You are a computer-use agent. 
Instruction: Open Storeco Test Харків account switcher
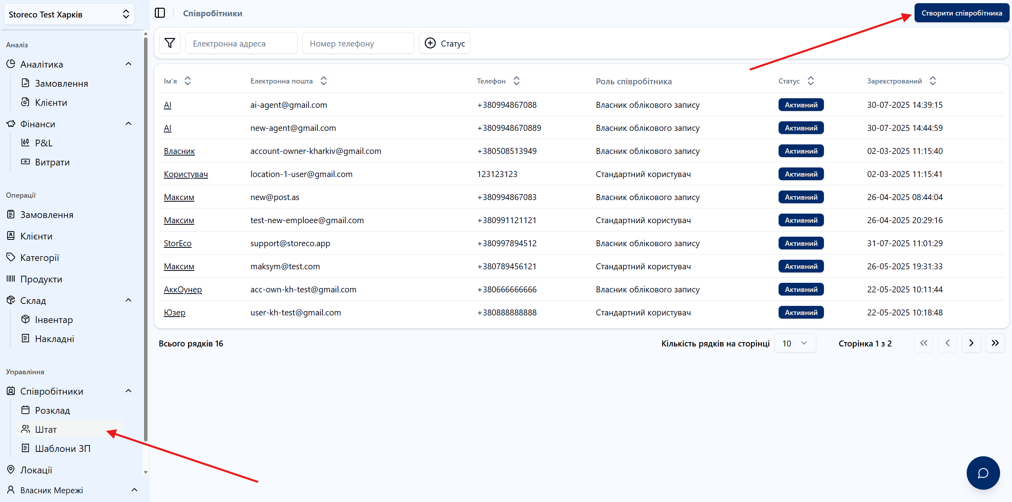pyautogui.click(x=69, y=14)
